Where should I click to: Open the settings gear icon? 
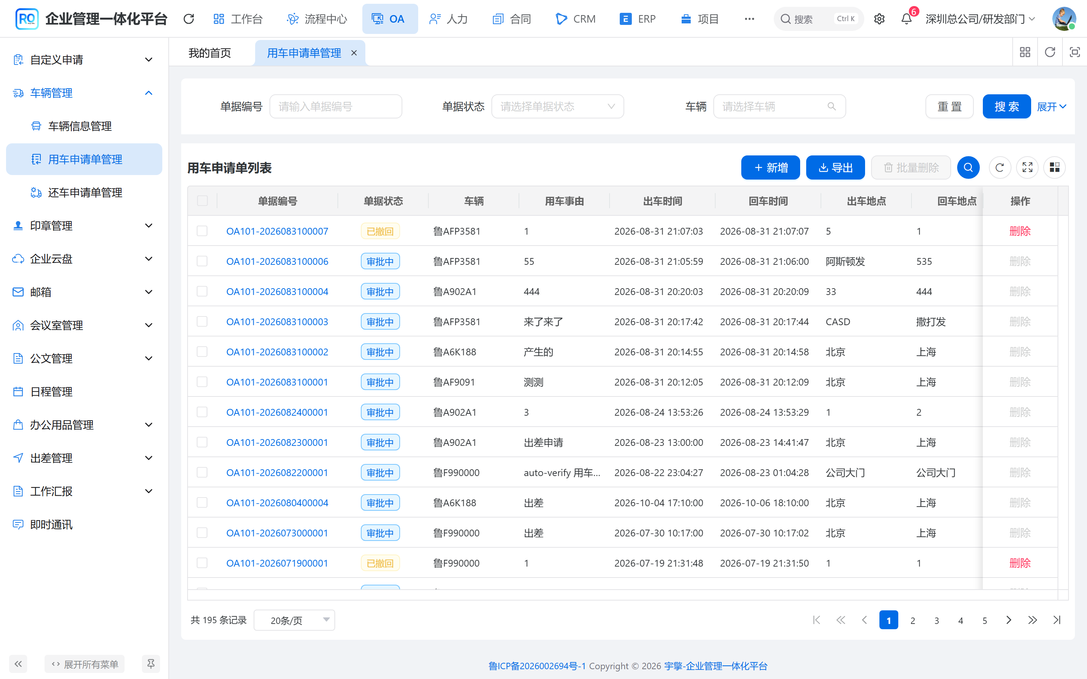click(879, 19)
